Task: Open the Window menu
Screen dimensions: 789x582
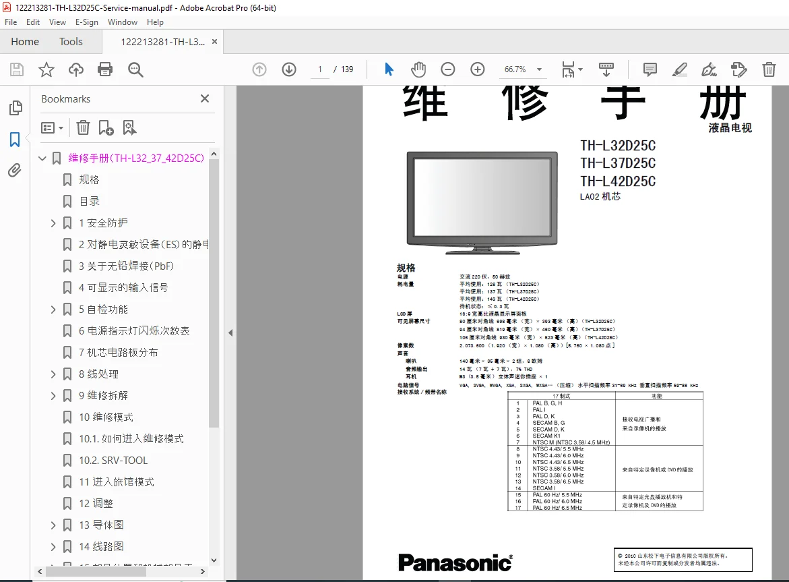Action: click(122, 22)
